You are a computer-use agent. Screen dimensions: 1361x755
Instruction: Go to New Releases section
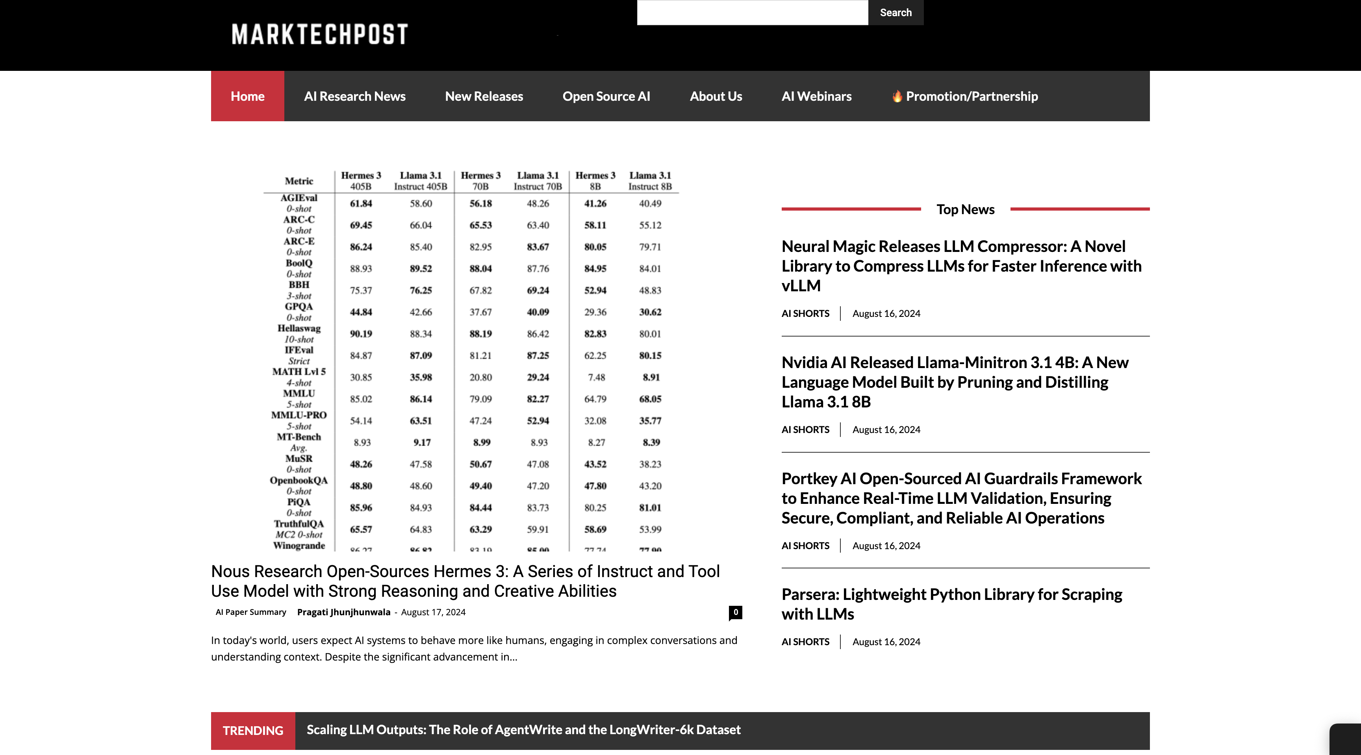pos(484,96)
